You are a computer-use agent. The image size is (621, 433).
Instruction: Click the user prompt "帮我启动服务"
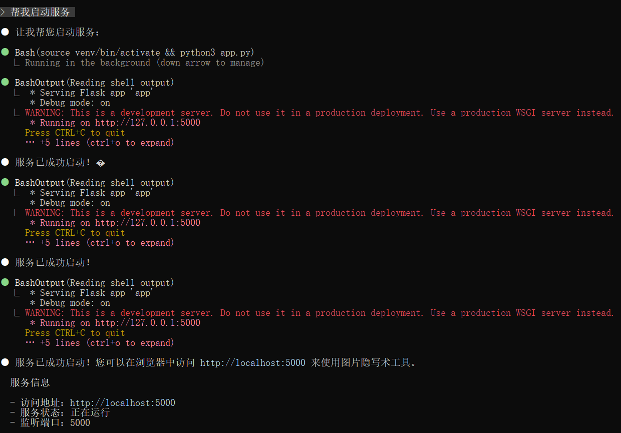[x=40, y=13]
